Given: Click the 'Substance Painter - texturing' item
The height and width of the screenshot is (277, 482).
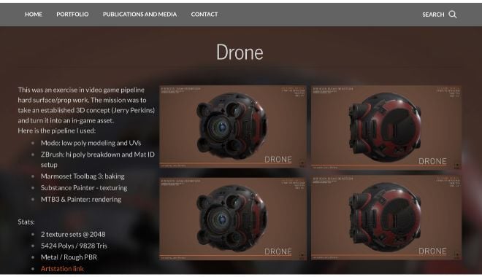Looking at the screenshot, I should [x=84, y=188].
